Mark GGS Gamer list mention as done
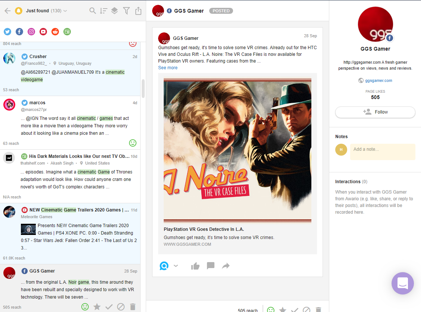This screenshot has width=421, height=312. [x=109, y=307]
